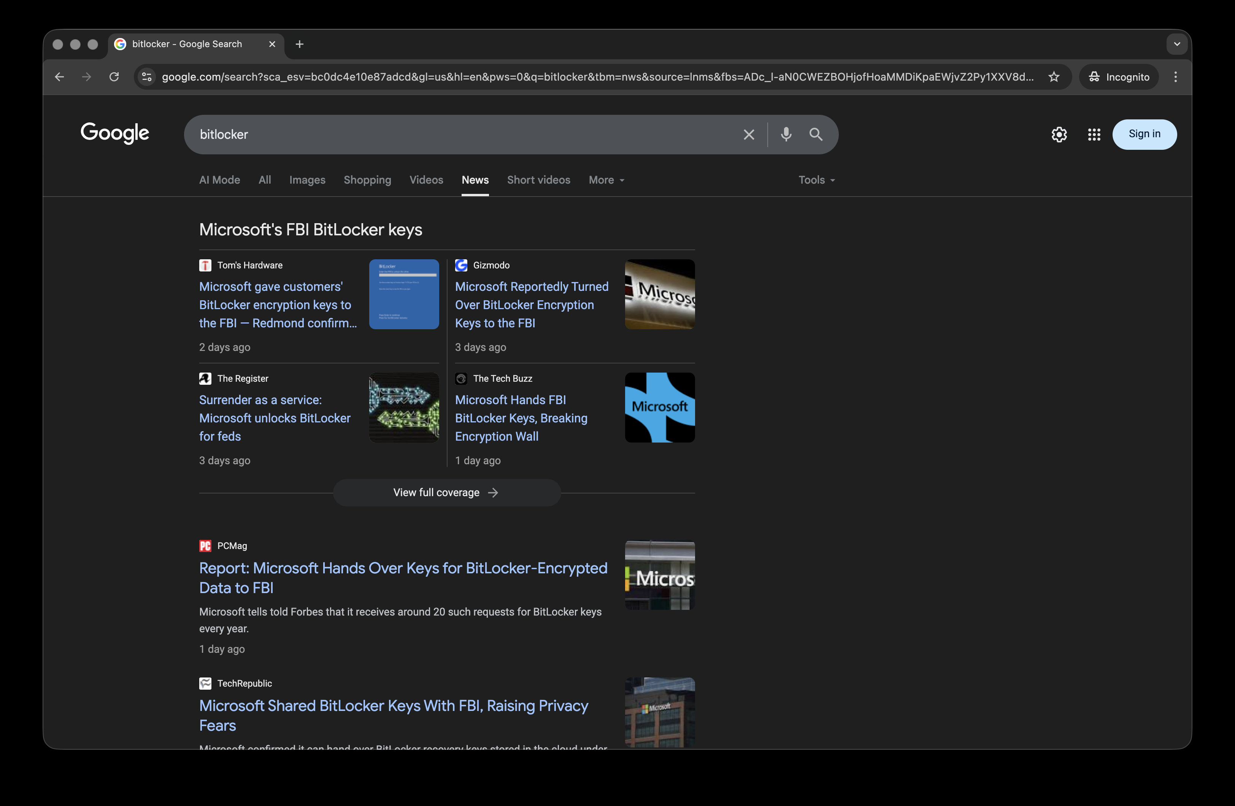The width and height of the screenshot is (1235, 806).
Task: Switch to the Videos tab
Action: pyautogui.click(x=426, y=180)
